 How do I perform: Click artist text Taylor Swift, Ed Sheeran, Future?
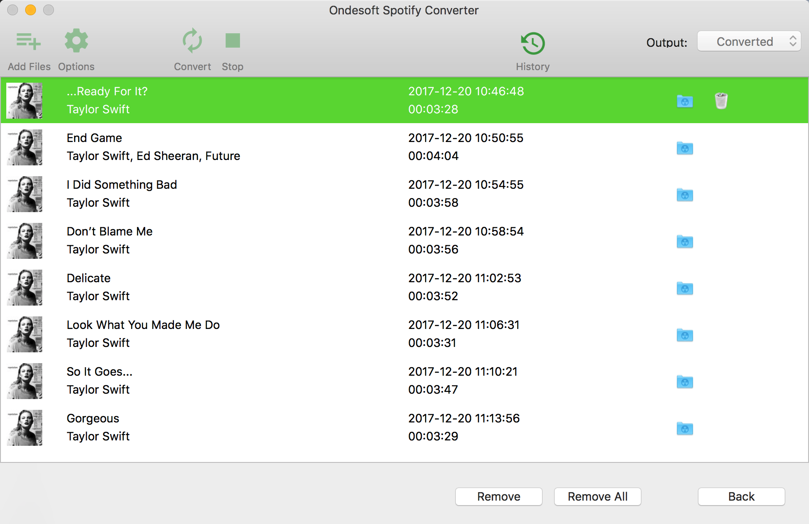coord(153,156)
